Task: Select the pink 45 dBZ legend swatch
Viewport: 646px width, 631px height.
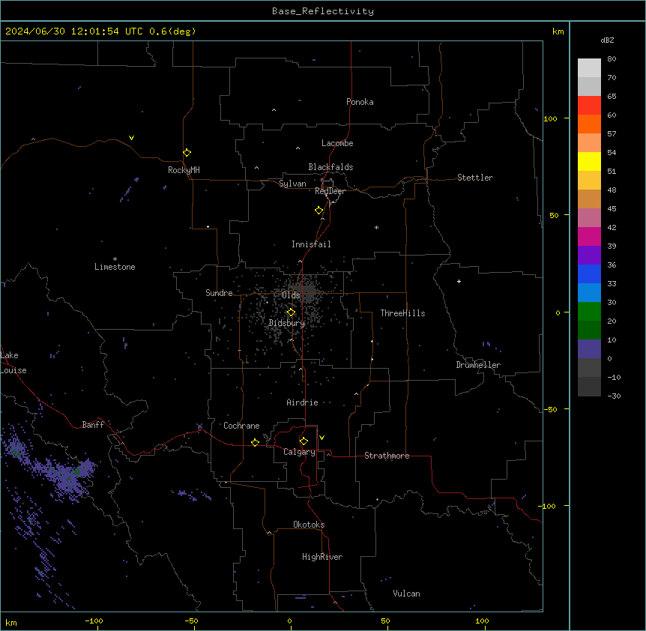Action: [x=589, y=217]
